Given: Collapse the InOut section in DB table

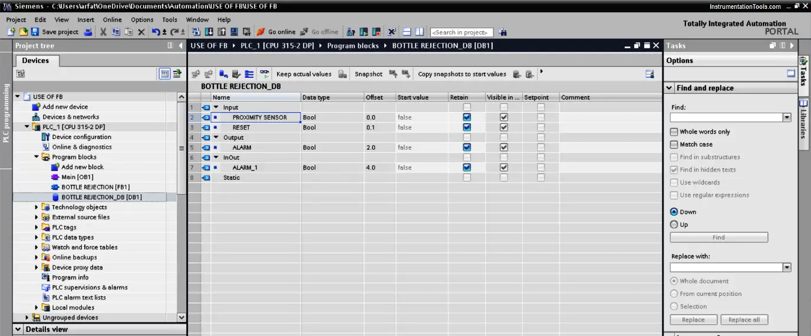Looking at the screenshot, I should [x=216, y=157].
